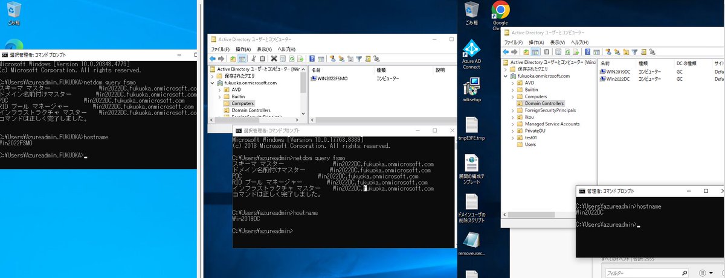Expand ikou node in Domain Controllers window

click(x=512, y=117)
